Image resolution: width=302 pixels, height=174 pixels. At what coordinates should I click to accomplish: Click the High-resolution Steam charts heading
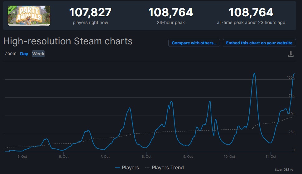coord(68,41)
